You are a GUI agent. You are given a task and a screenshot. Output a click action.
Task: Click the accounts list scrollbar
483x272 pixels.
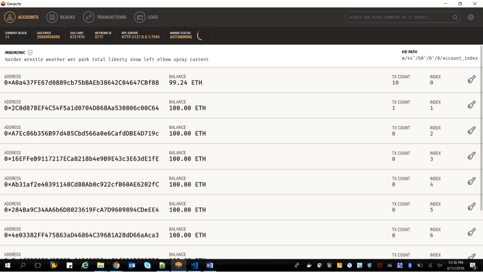coord(481,128)
